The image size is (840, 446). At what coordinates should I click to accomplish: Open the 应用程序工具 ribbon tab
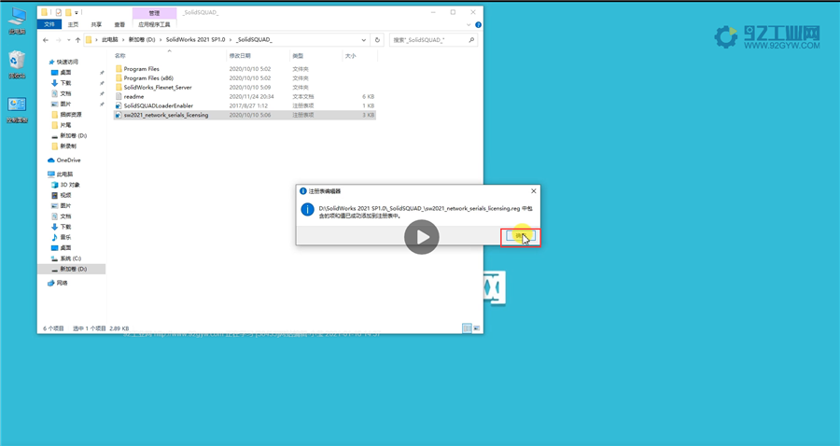pos(154,24)
